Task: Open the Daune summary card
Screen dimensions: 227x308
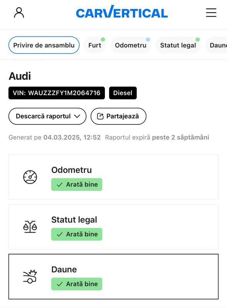Action: click(x=114, y=276)
